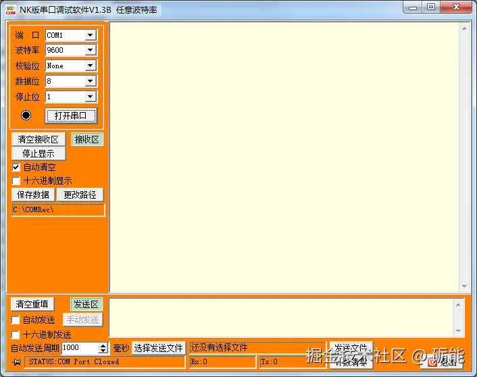The width and height of the screenshot is (477, 377).
Task: Click the 发送区 label button
Action: (86, 304)
